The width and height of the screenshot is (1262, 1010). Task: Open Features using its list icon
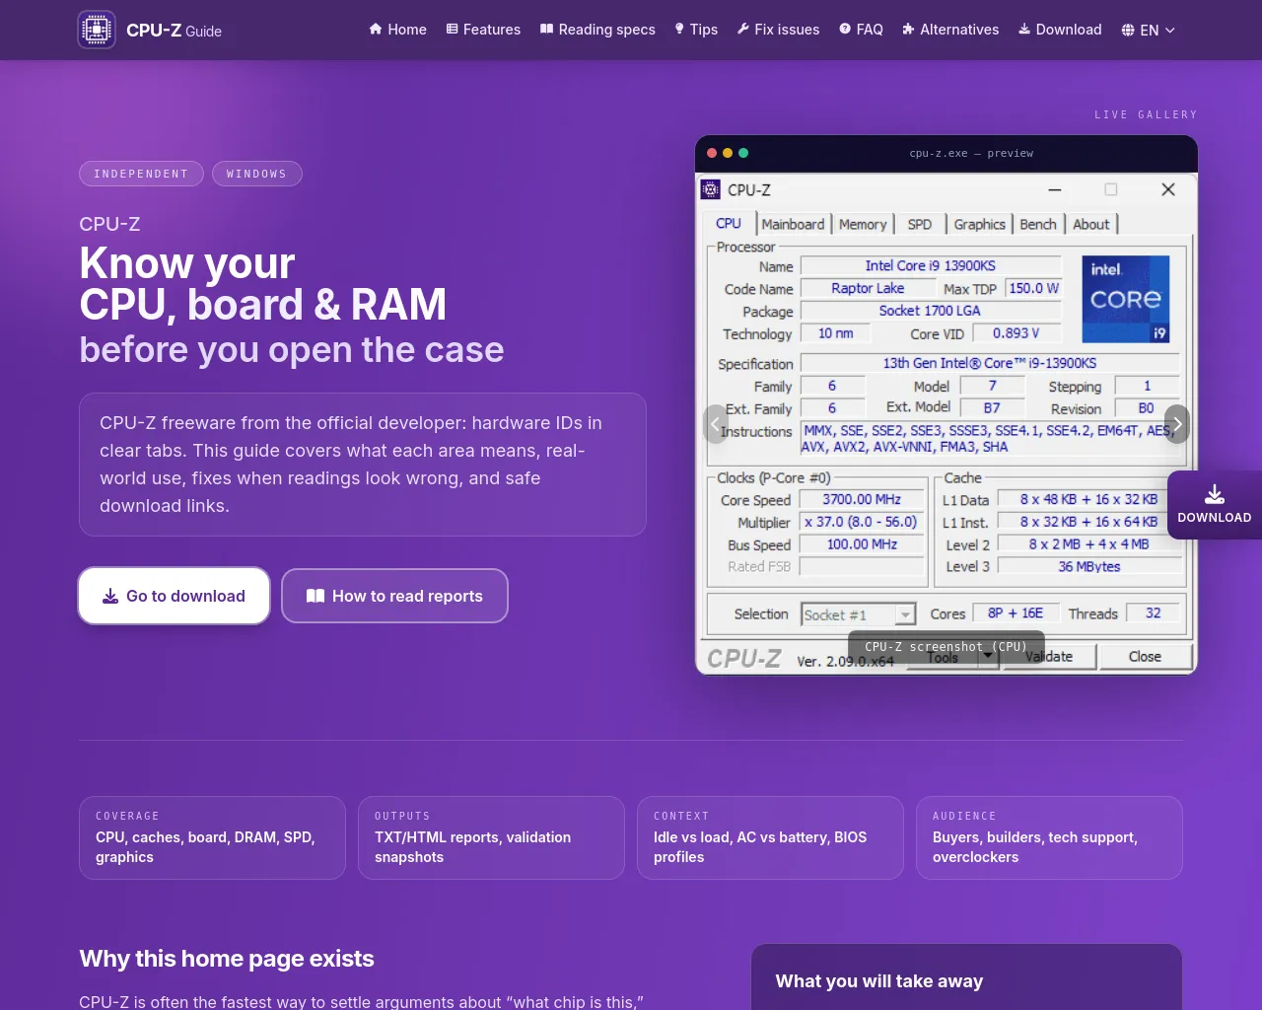[x=453, y=30]
